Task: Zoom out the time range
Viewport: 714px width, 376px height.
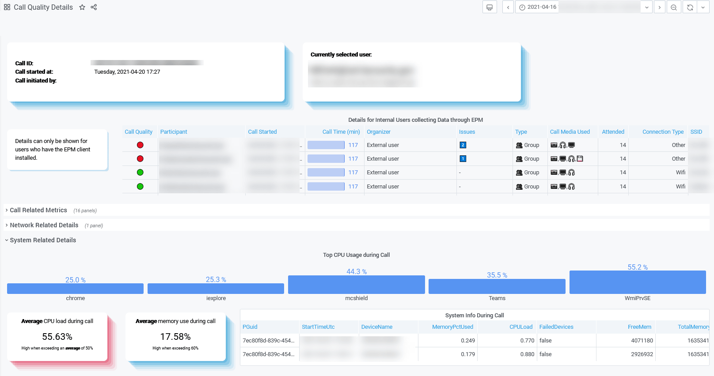Action: tap(674, 8)
